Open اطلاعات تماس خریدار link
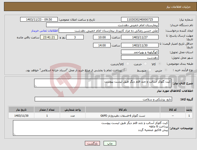The image size is (197, 150). (x=44, y=31)
